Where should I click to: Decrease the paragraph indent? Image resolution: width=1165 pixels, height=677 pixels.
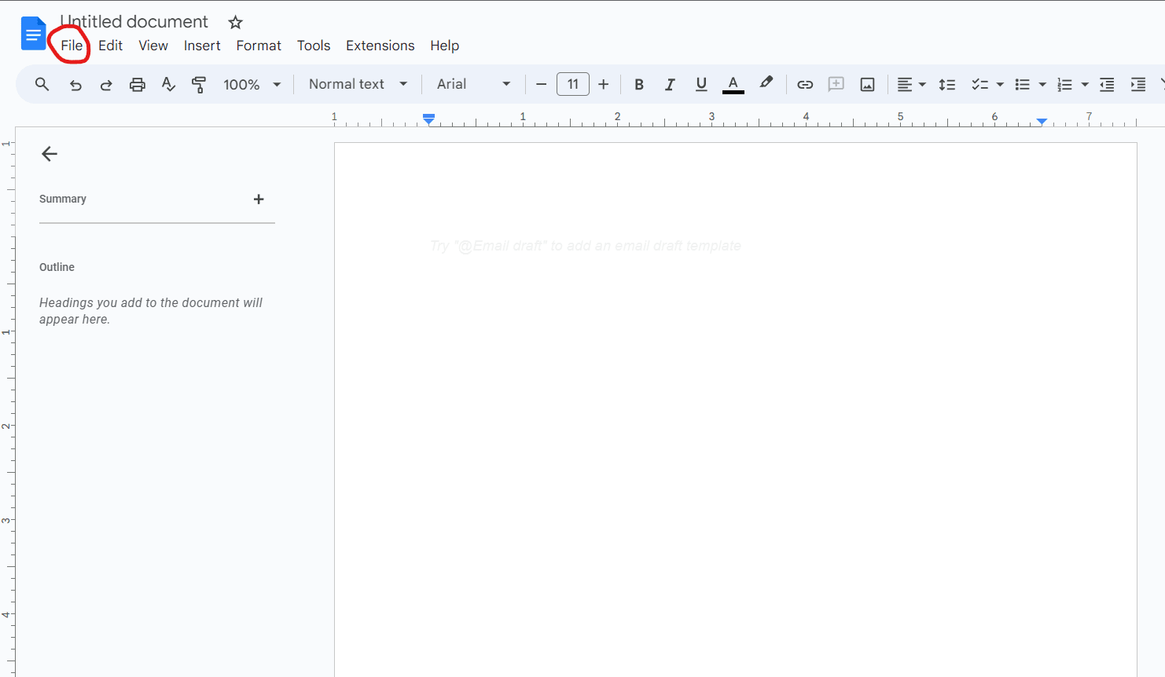point(1107,85)
